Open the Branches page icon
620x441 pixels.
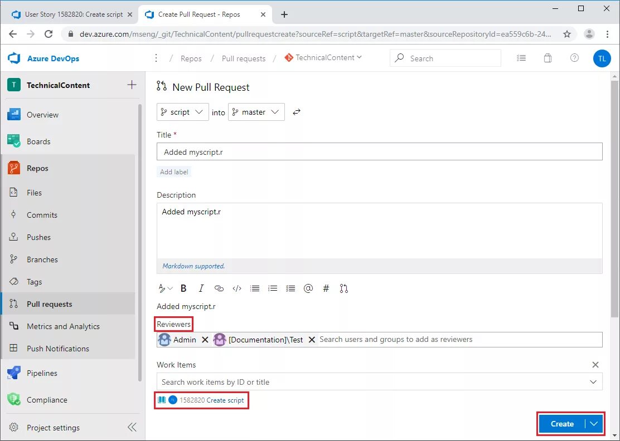pyautogui.click(x=13, y=259)
